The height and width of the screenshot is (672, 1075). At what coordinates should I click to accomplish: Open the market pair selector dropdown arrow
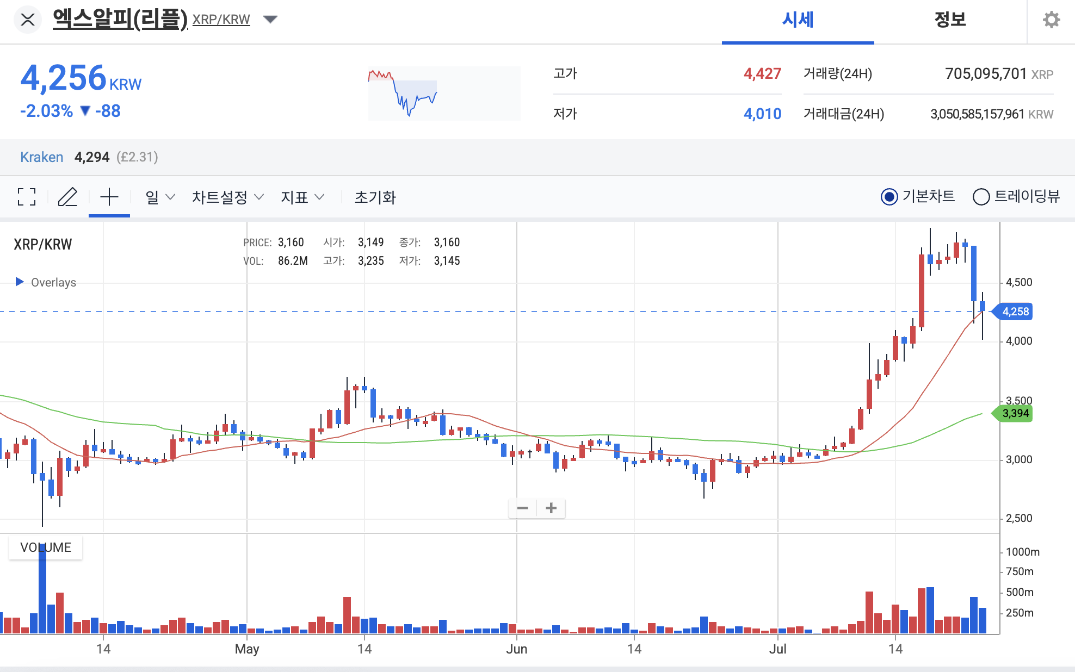coord(270,20)
